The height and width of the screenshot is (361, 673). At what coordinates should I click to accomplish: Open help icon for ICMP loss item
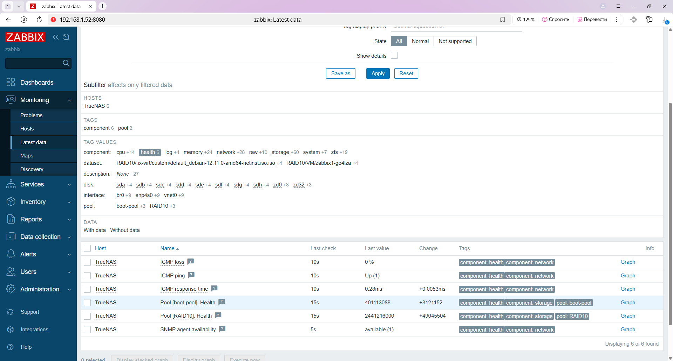(191, 261)
